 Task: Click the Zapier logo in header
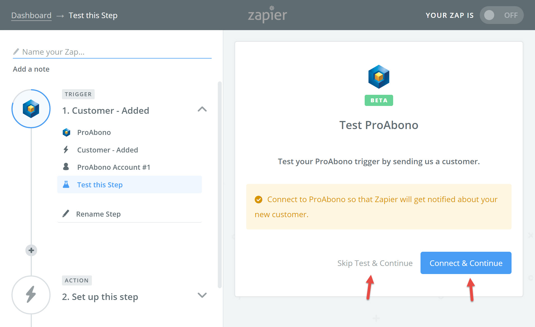[x=267, y=14]
